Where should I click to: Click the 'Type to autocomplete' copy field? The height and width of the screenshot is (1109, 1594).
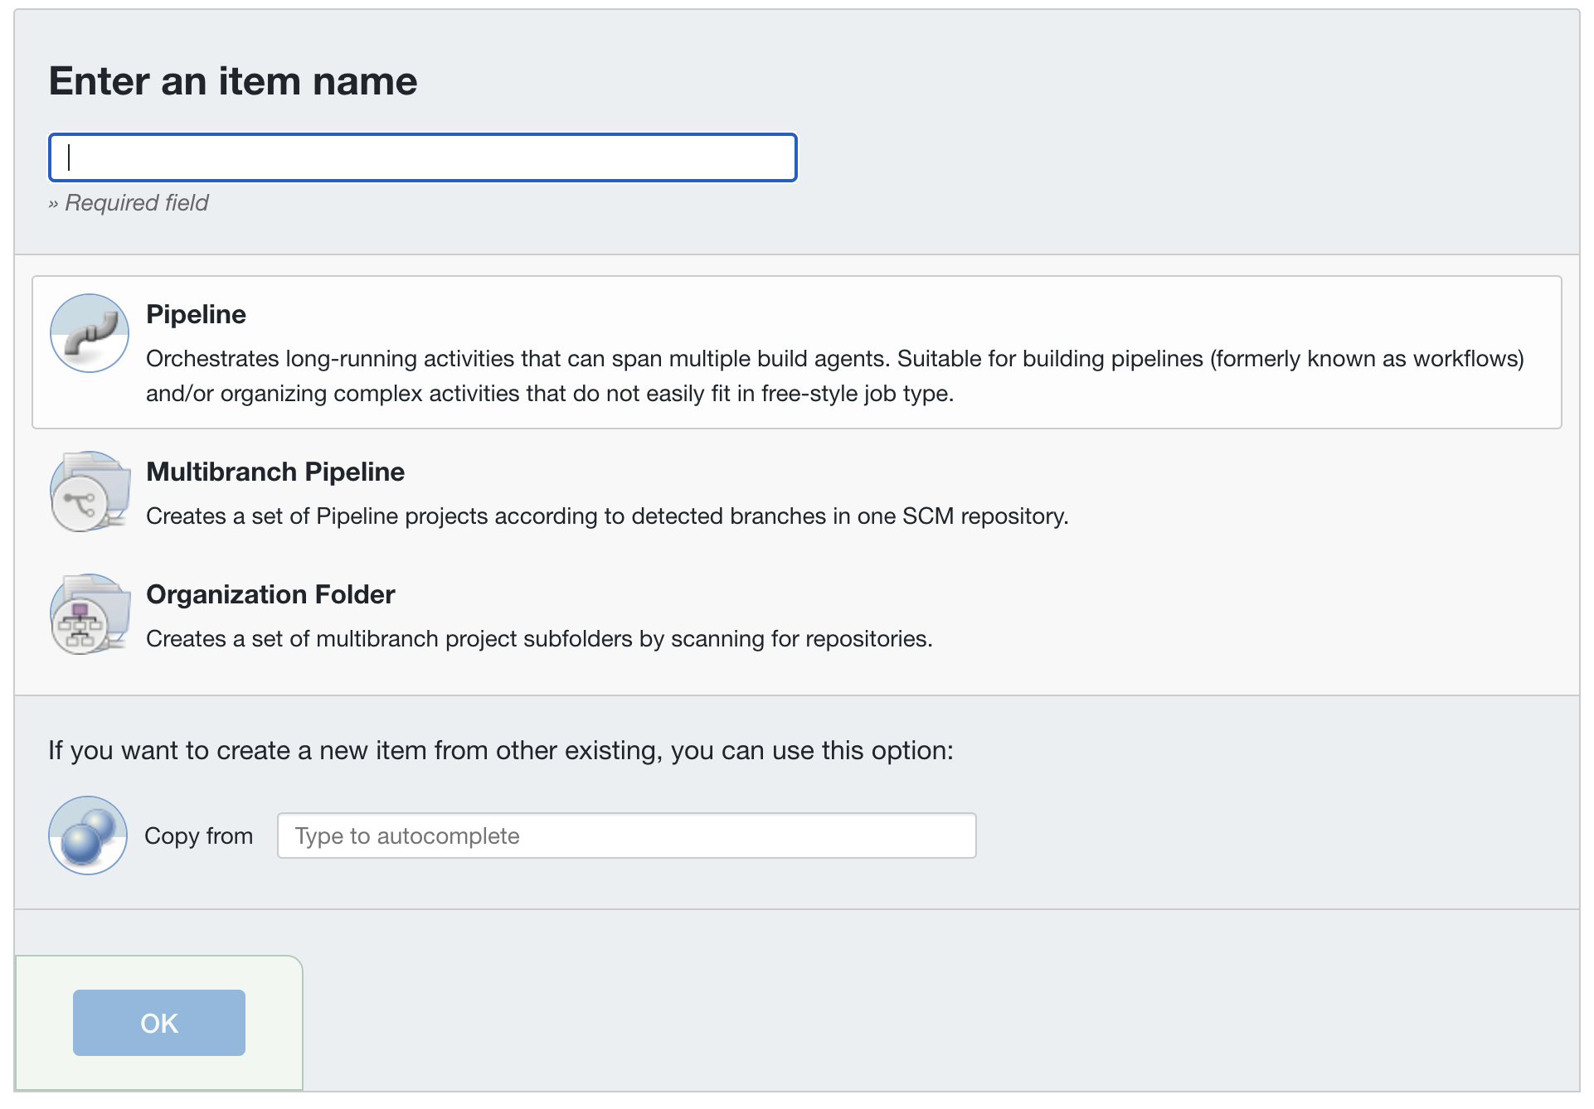(626, 835)
